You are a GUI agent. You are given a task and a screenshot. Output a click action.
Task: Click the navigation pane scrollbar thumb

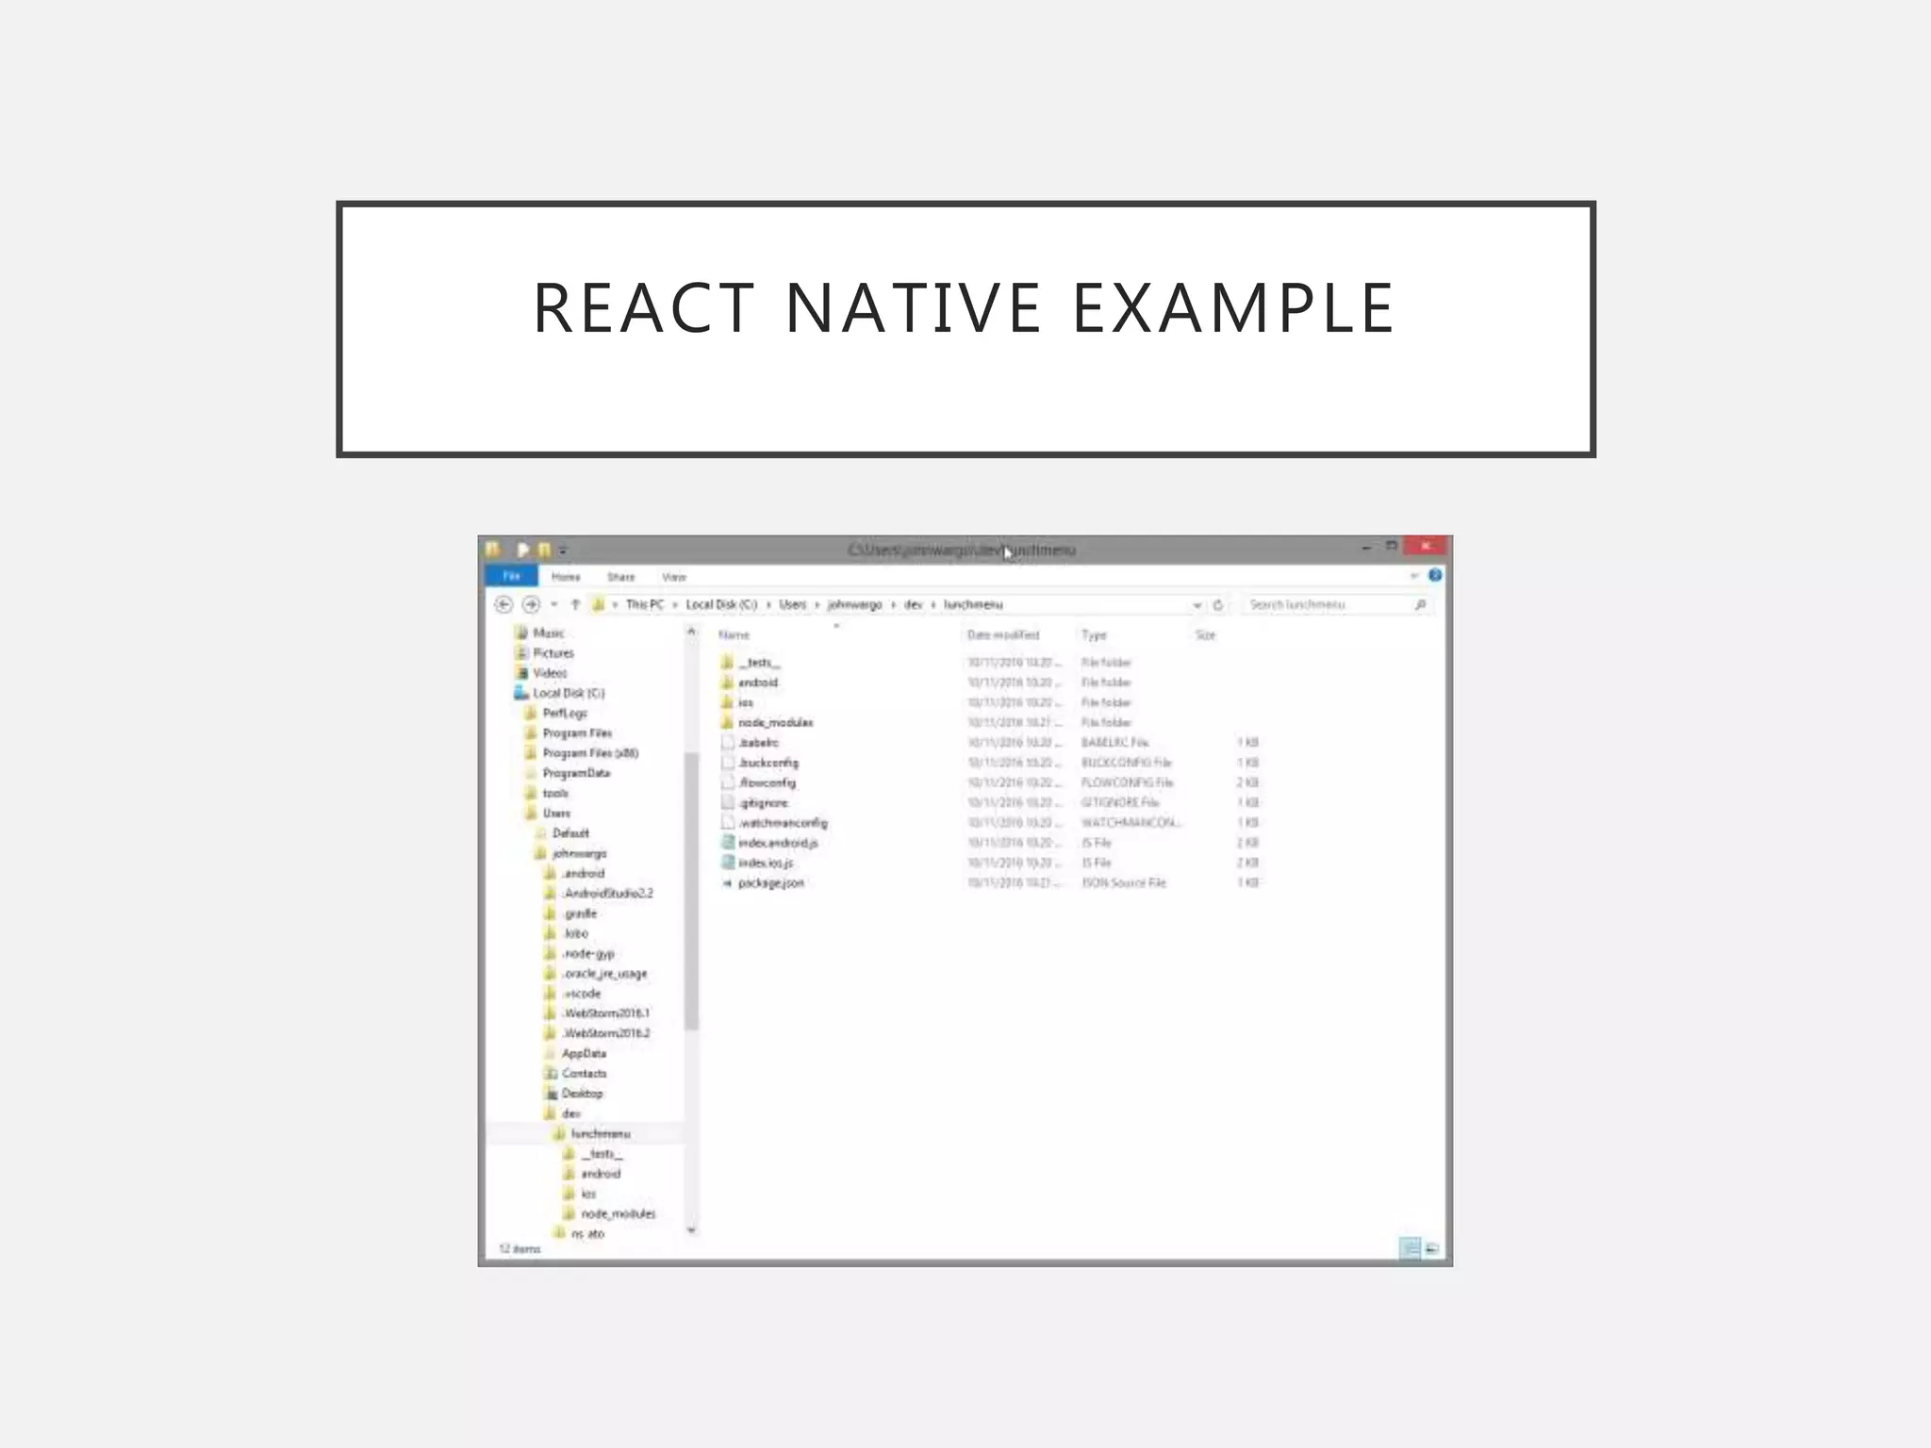click(691, 891)
